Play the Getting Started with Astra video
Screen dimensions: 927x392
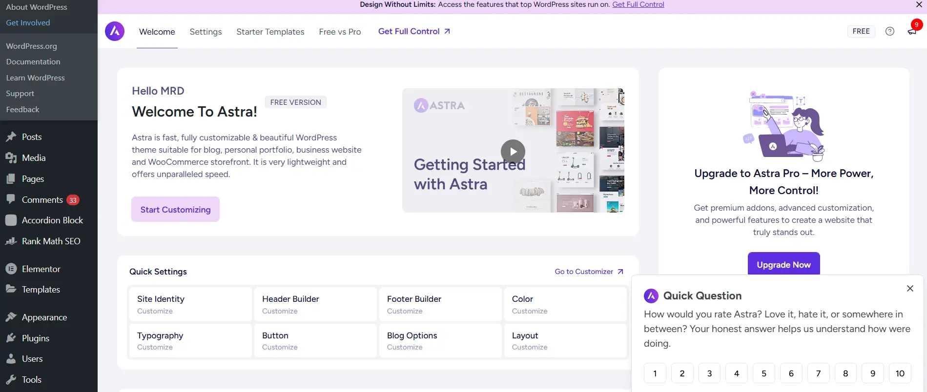pos(513,152)
